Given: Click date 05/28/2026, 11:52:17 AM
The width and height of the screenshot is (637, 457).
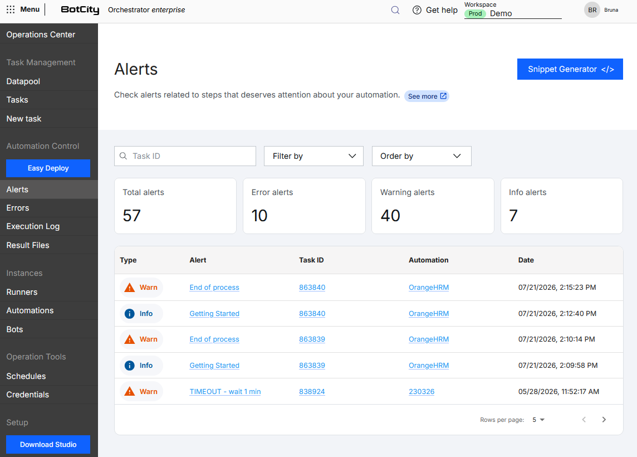Looking at the screenshot, I should click(x=558, y=392).
